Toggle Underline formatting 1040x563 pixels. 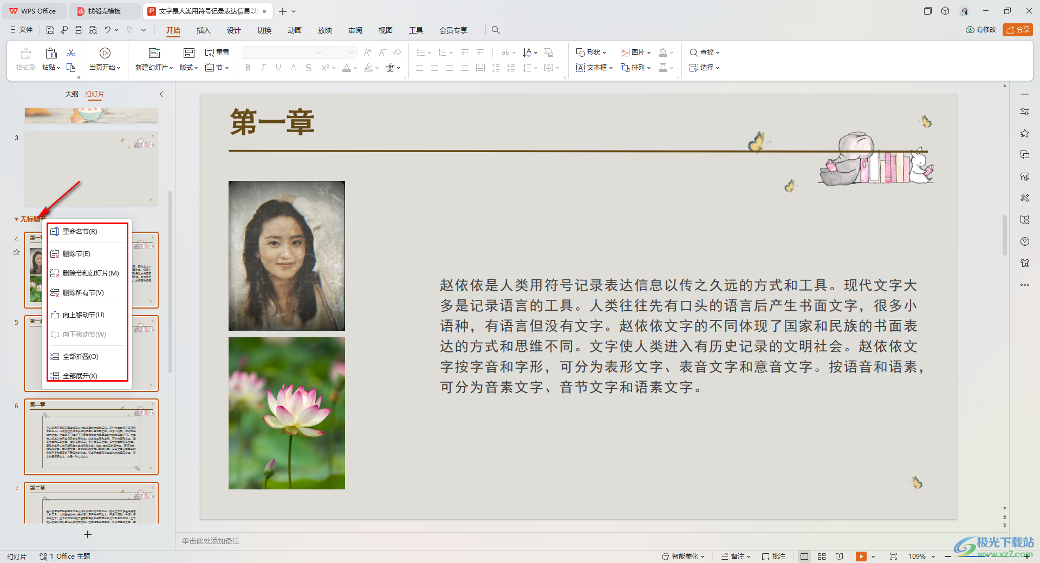coord(278,68)
